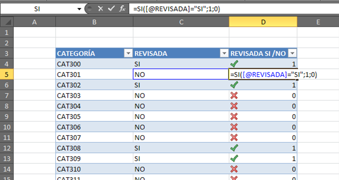Select column D header

263,22
